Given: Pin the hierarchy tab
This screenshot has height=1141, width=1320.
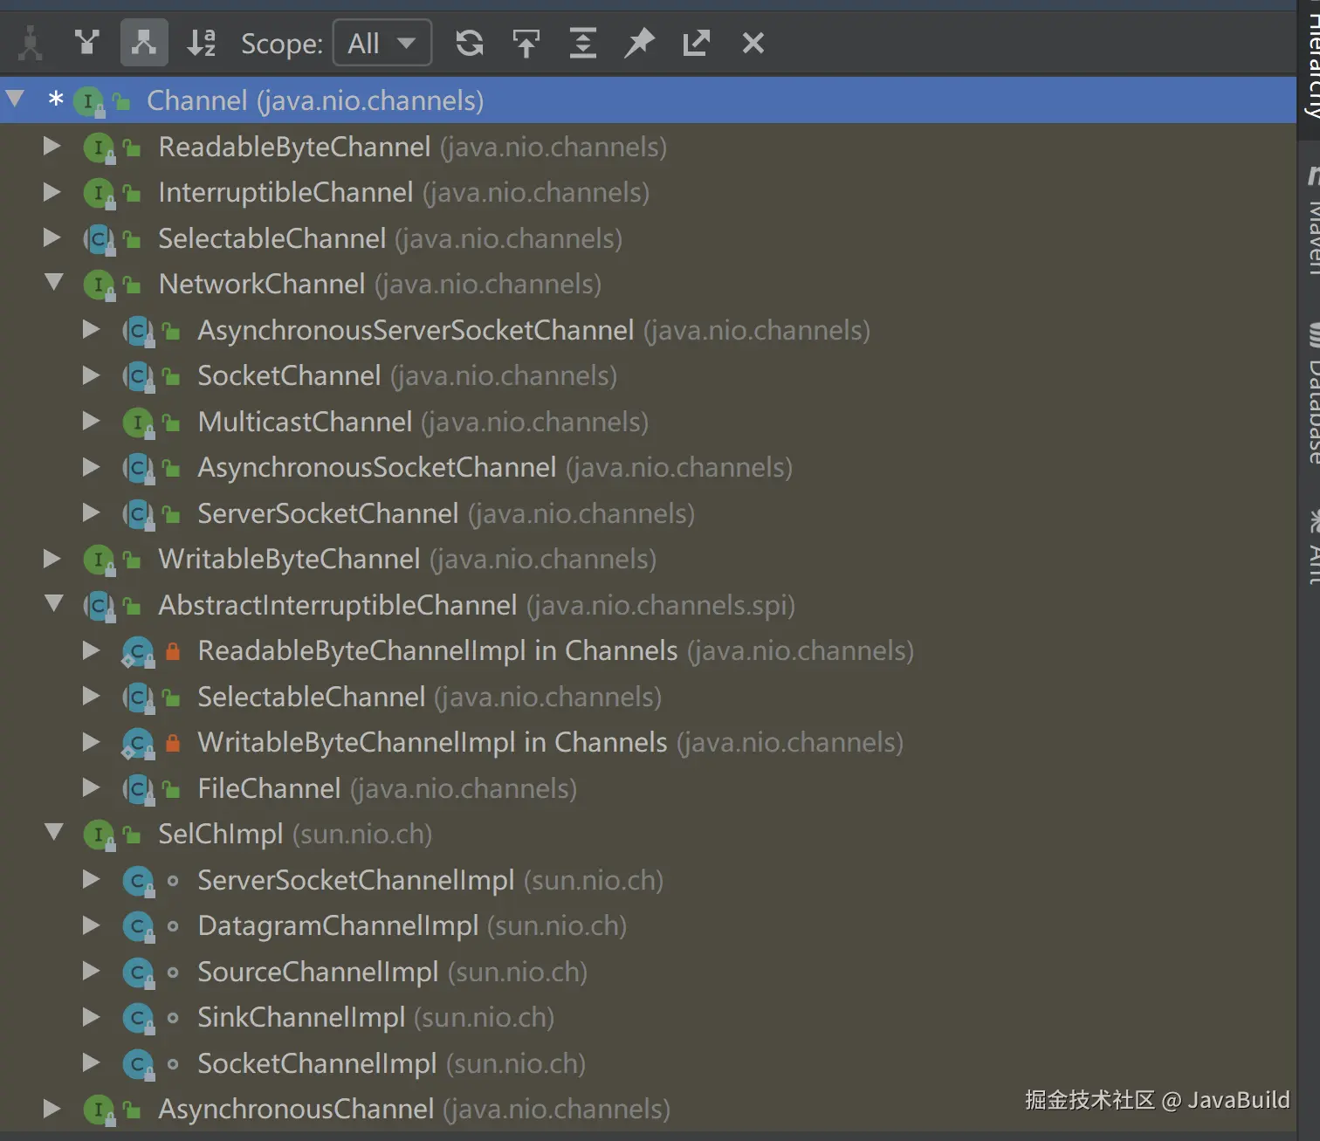Looking at the screenshot, I should point(640,43).
